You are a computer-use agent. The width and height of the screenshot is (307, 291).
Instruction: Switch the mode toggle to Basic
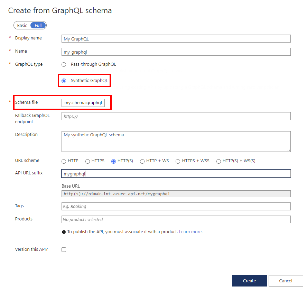[x=21, y=25]
